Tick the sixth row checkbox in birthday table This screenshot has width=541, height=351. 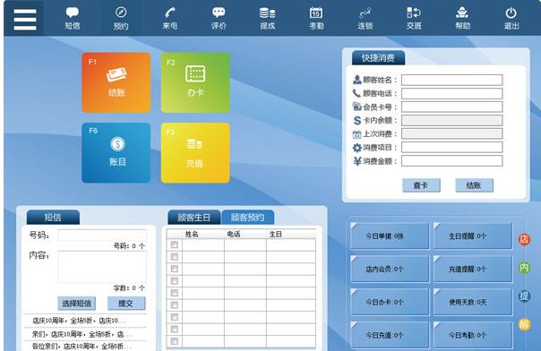click(175, 304)
